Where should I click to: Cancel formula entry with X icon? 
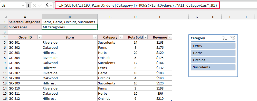coord(34,5)
